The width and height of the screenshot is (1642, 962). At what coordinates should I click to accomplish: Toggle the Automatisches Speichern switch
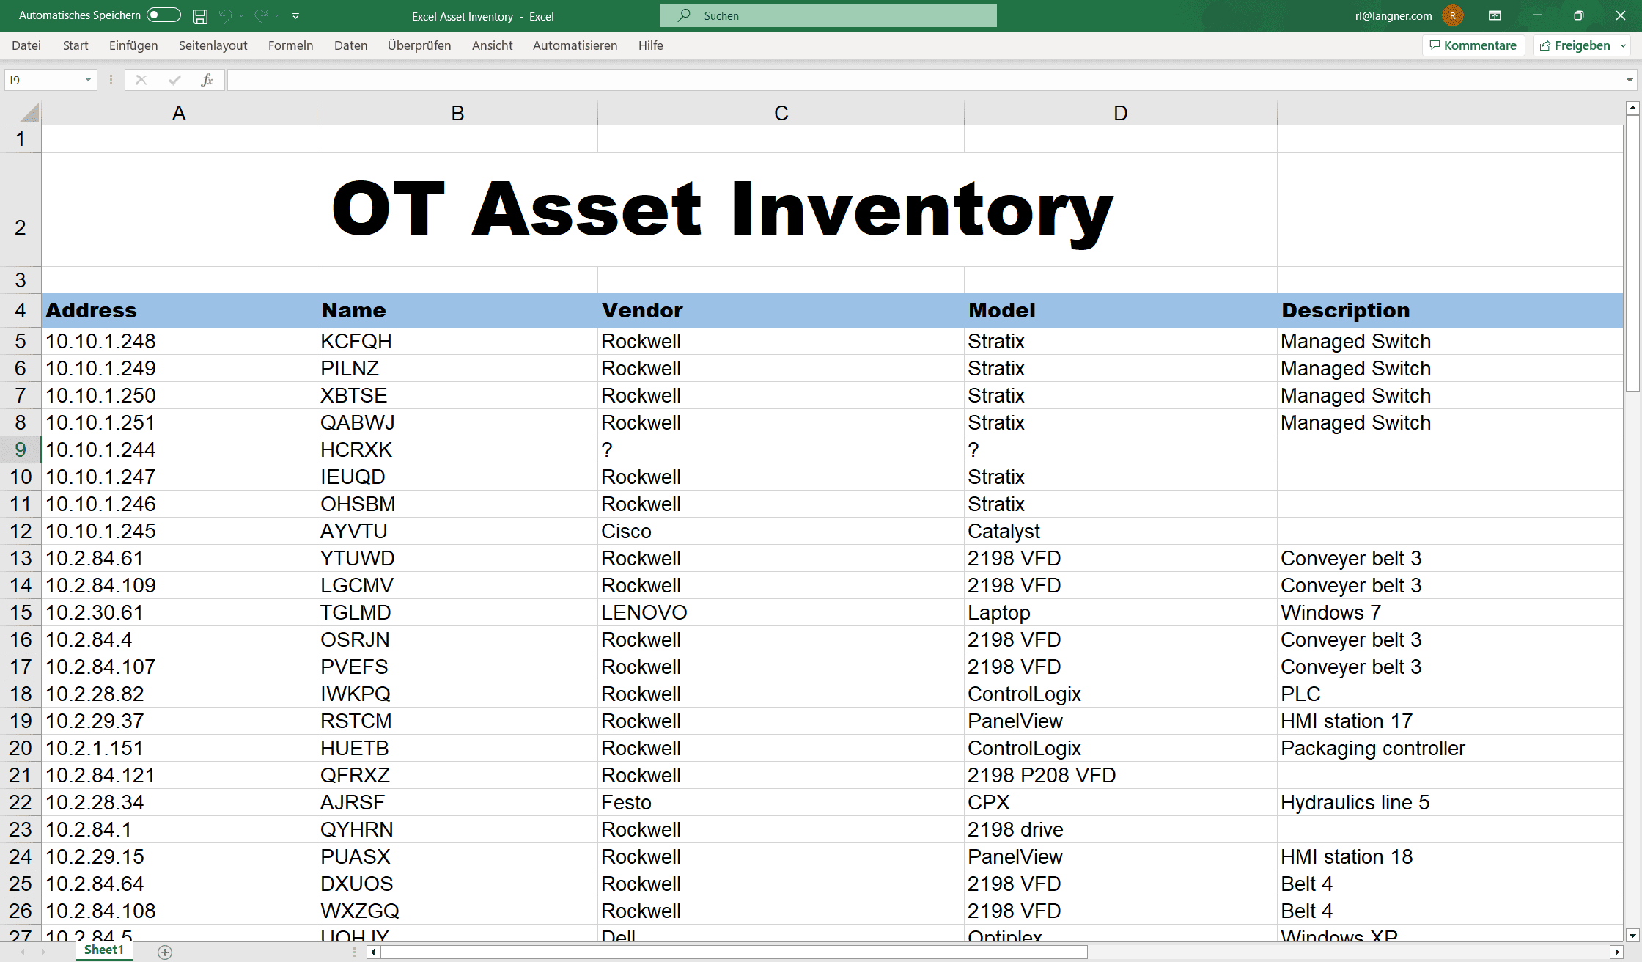coord(163,15)
